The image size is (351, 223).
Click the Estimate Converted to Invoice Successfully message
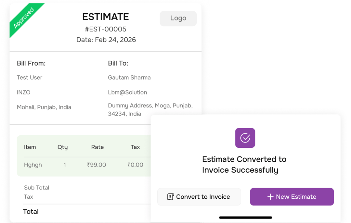click(x=244, y=165)
